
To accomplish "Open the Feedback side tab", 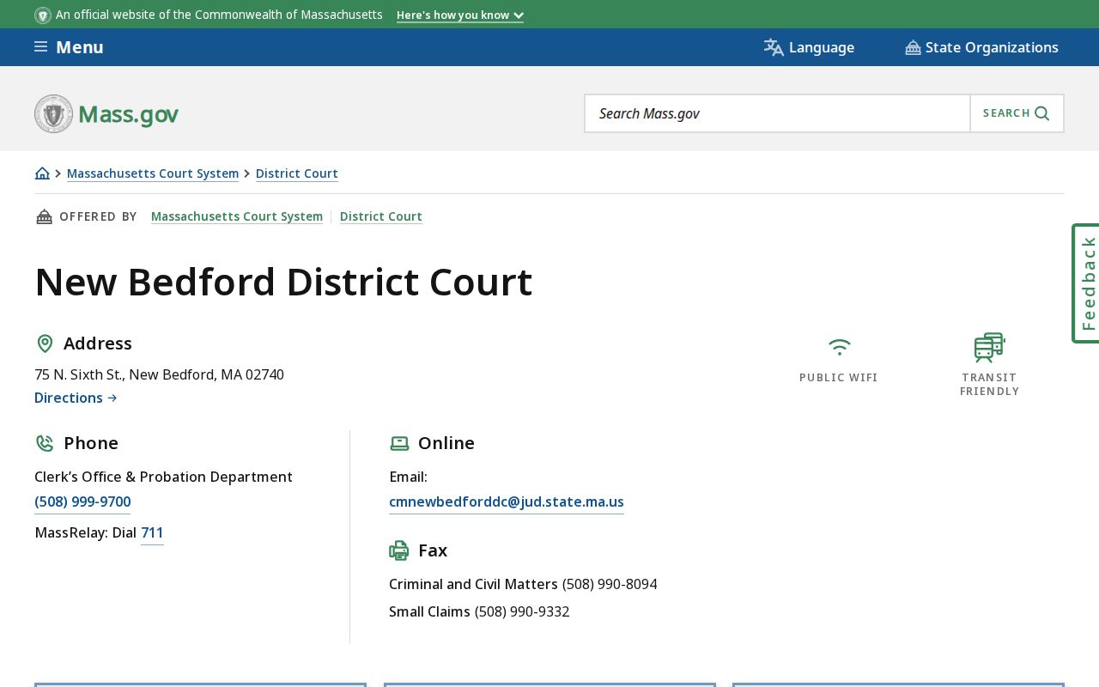I will pyautogui.click(x=1086, y=283).
